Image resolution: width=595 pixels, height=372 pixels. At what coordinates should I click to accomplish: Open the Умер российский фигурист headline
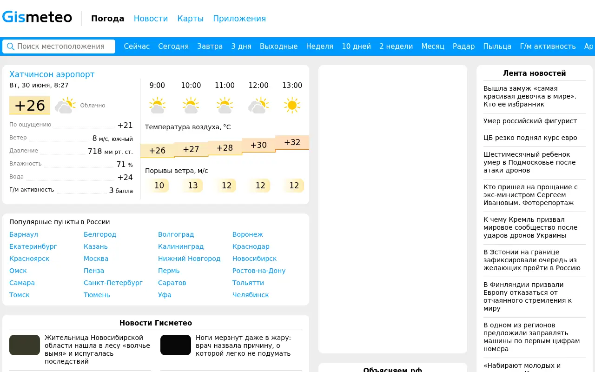530,121
